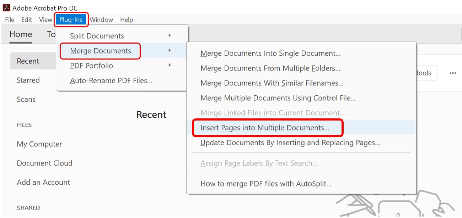Switch to the Home tab
Viewport: 462px width, 218px height.
21,34
